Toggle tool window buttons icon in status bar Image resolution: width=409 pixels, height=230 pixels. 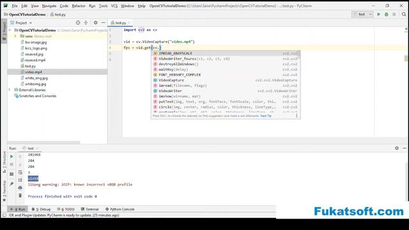4,215
